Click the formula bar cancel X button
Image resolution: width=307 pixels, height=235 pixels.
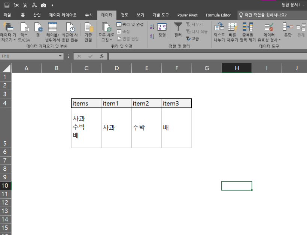79,56
